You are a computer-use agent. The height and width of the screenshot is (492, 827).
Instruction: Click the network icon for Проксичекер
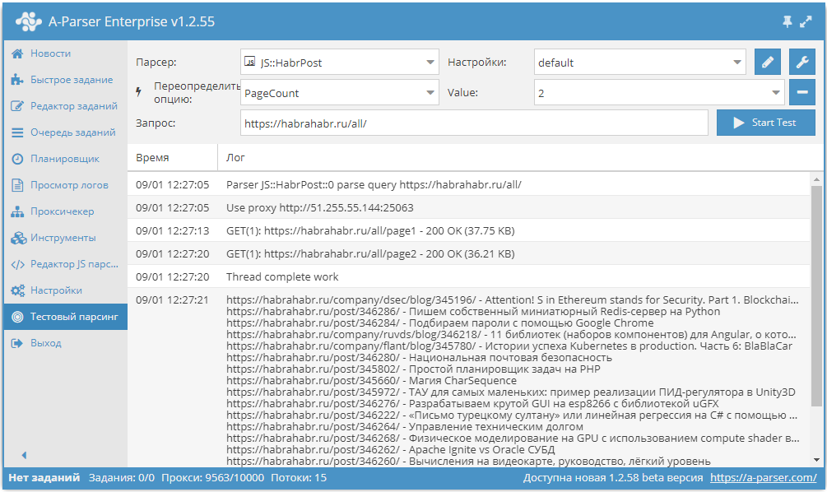[x=17, y=211]
